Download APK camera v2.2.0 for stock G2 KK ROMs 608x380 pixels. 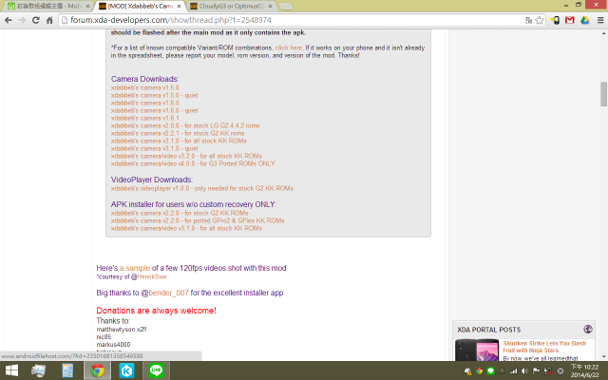(x=180, y=213)
